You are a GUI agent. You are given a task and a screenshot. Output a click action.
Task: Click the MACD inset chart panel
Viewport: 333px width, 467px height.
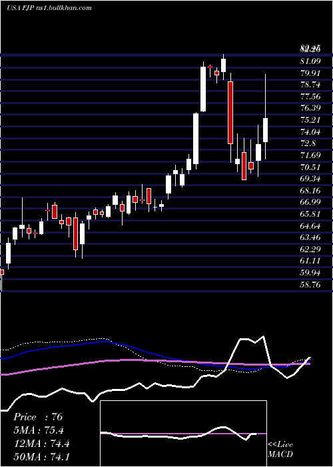pyautogui.click(x=183, y=434)
